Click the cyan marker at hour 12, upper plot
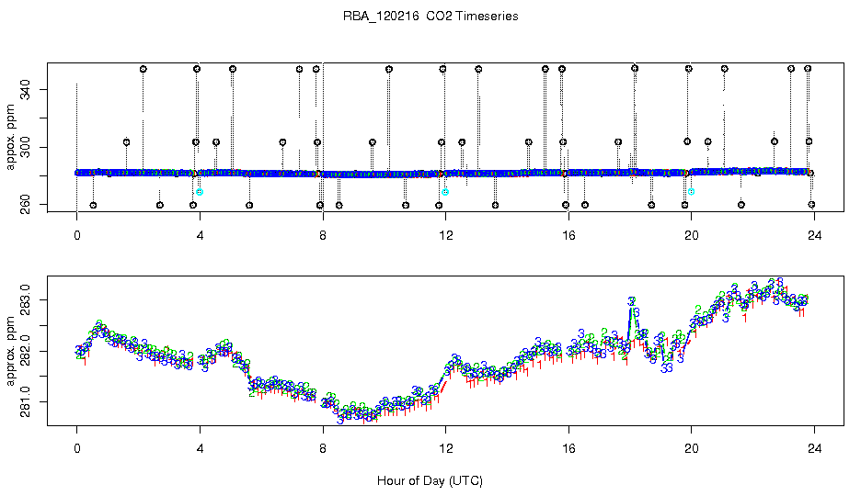This screenshot has height=496, width=861. [445, 192]
